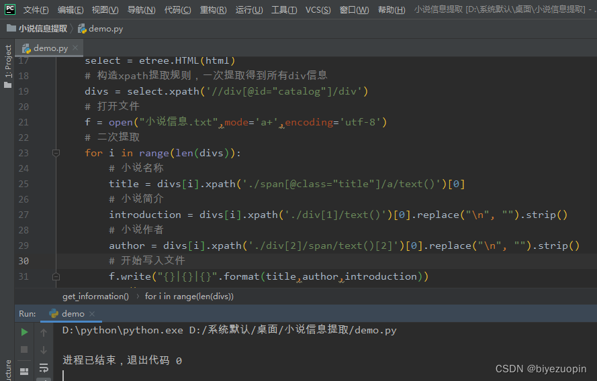Click the down arrow in Run panel
Viewport: 597px width, 381px height.
pos(44,350)
